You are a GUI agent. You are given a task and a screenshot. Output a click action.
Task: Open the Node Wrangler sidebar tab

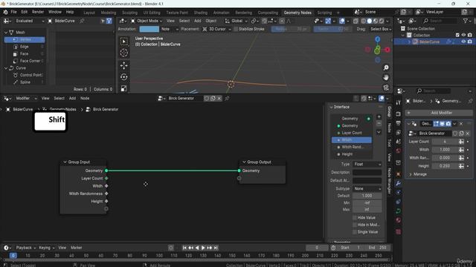coord(389,181)
